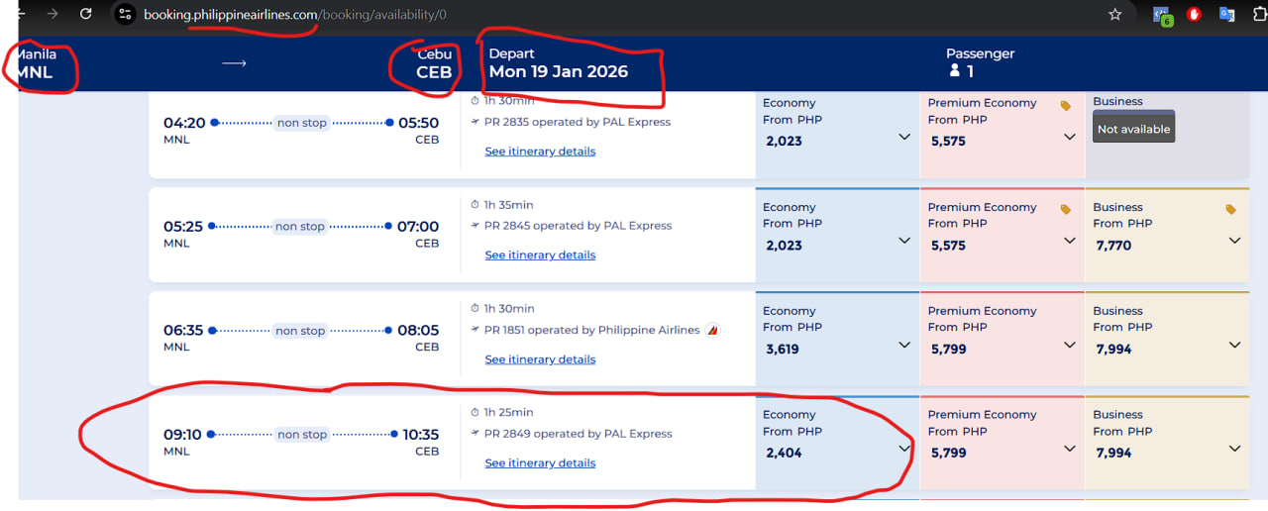Click the promo tag icon on Business 7,770 fare
This screenshot has height=511, width=1268.
click(x=1230, y=209)
